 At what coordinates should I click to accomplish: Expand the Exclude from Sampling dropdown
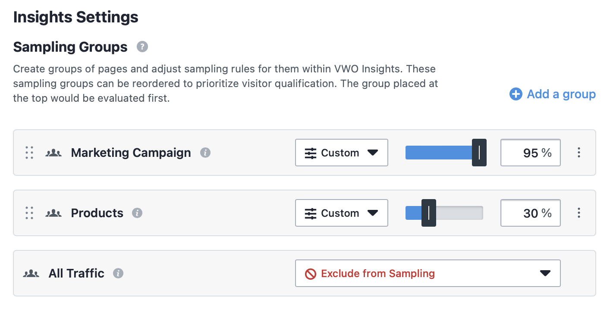(x=428, y=273)
